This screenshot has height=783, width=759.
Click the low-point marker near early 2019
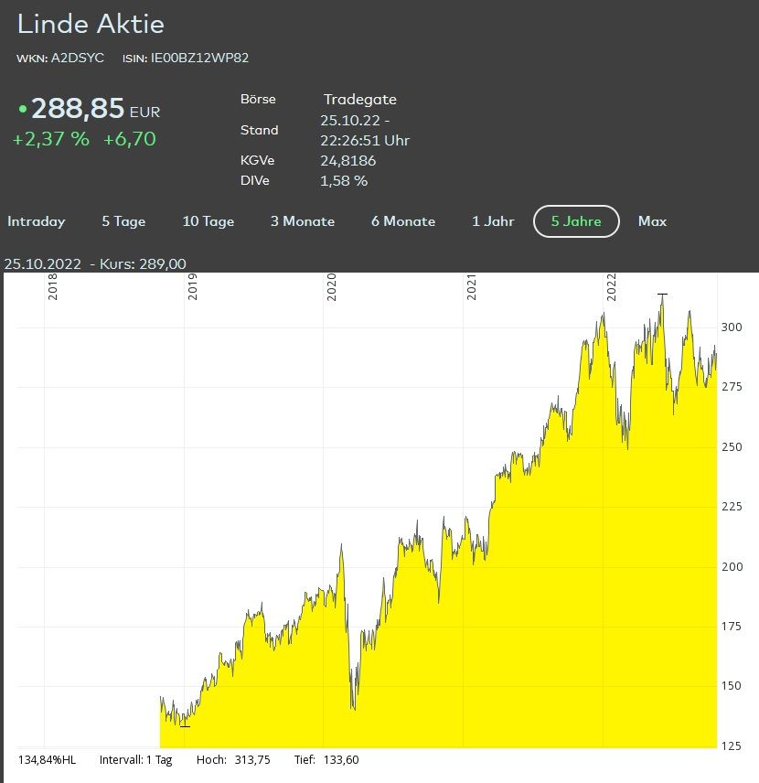[x=185, y=726]
